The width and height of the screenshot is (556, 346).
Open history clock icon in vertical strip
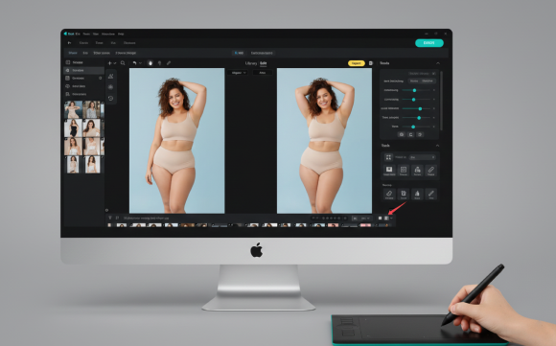click(x=110, y=98)
